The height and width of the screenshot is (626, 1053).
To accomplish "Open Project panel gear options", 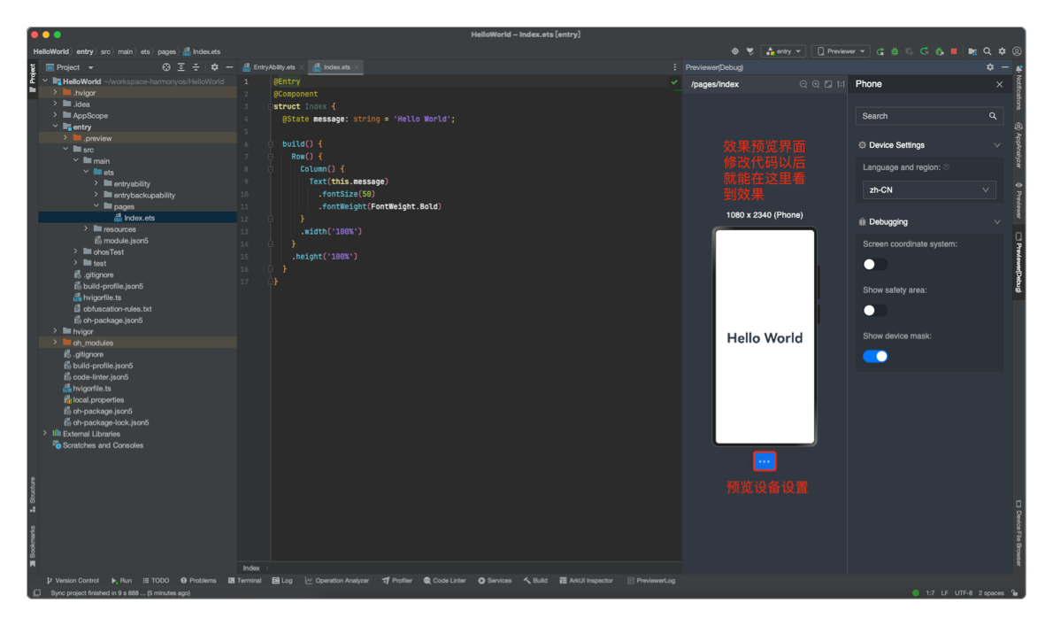I will click(214, 67).
